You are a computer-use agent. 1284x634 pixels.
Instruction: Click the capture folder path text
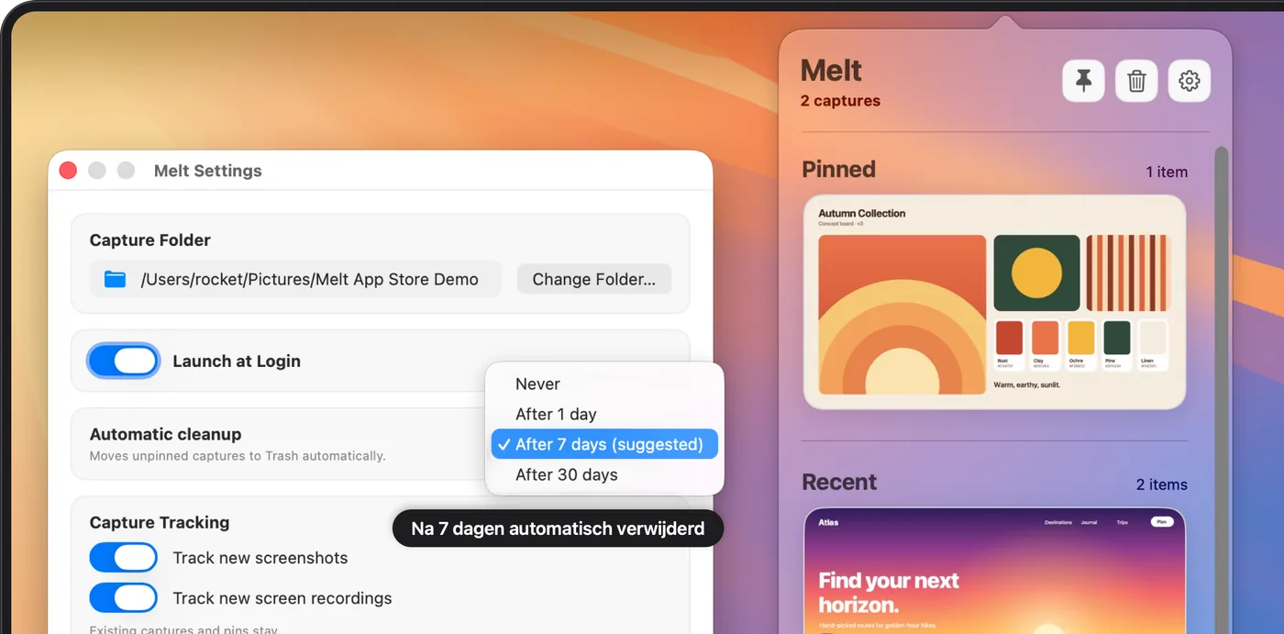click(x=309, y=280)
